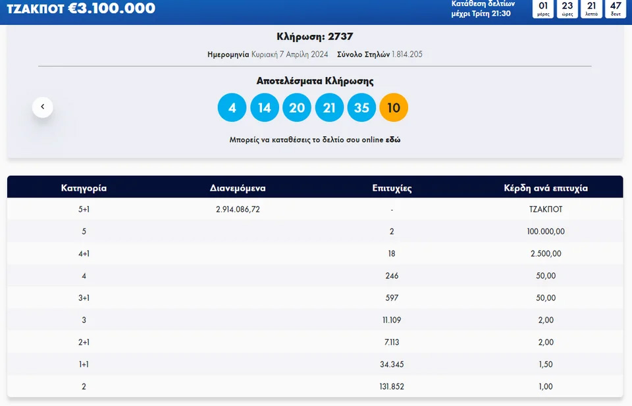
Task: Click the 100.000,00 winnings in row 5
Action: click(x=546, y=232)
